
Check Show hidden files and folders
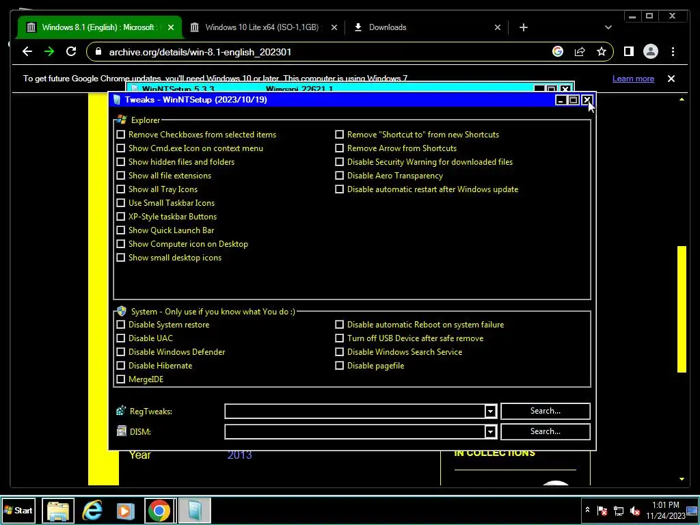120,161
